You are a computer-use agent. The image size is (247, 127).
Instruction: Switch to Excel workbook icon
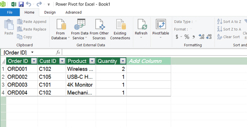point(14,4)
